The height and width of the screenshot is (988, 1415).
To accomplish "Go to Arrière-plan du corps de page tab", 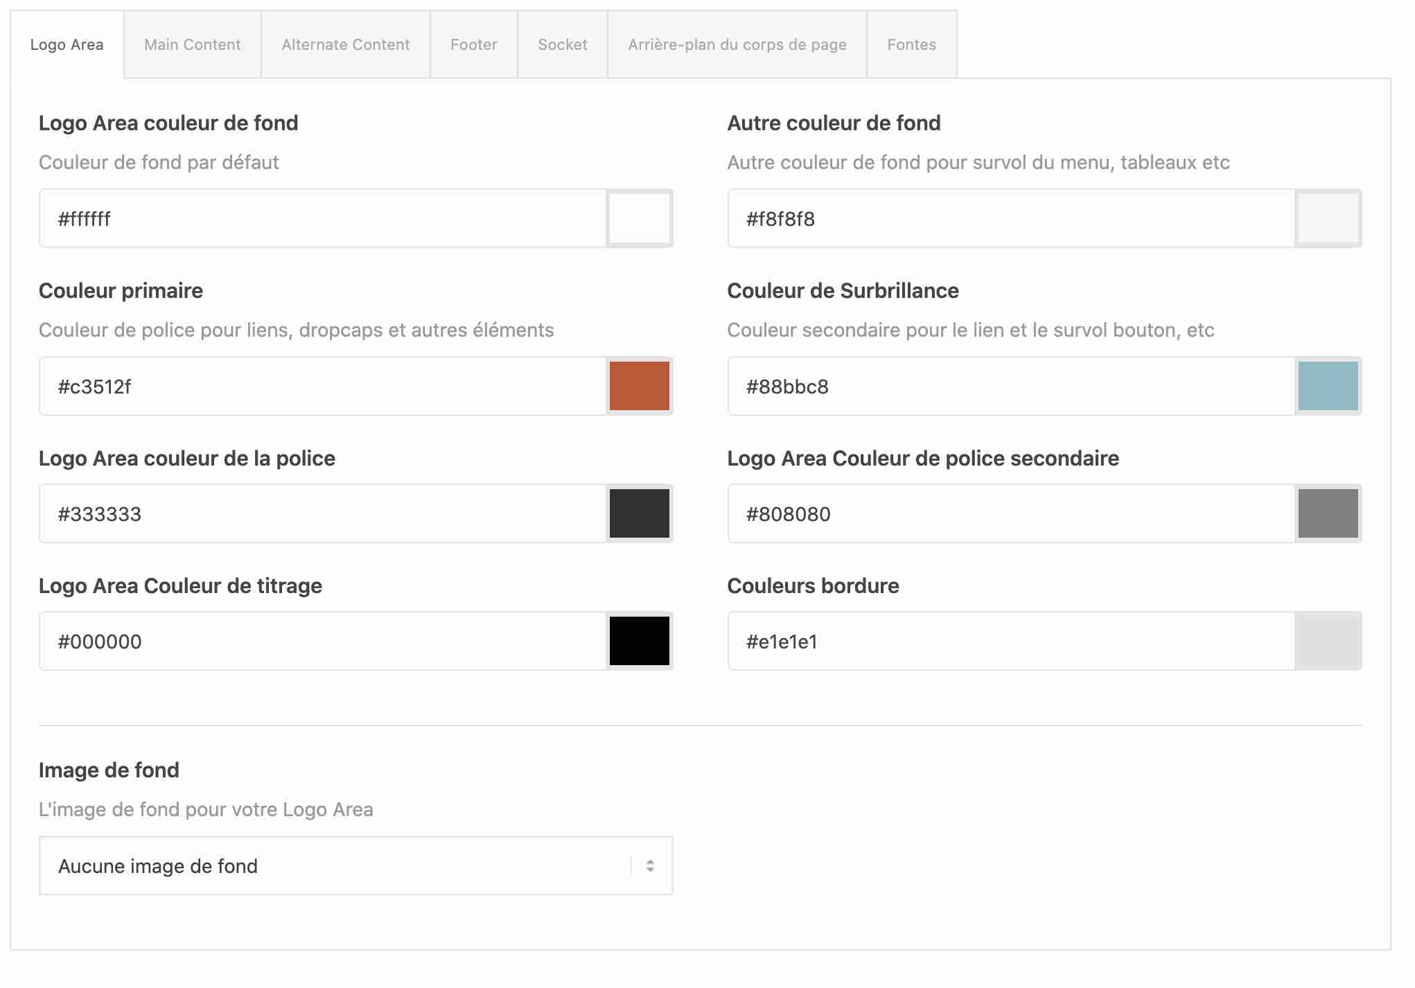I will pos(737,44).
